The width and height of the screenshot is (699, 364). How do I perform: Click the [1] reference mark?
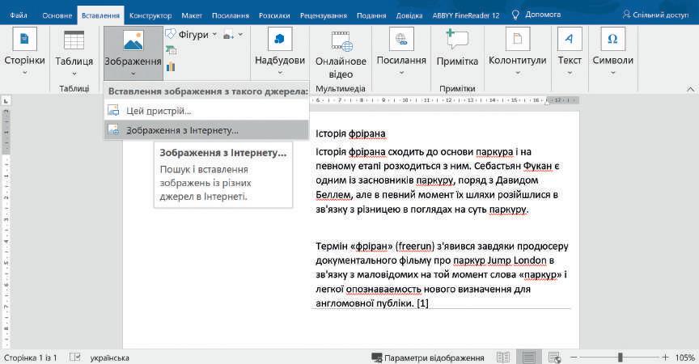422,303
